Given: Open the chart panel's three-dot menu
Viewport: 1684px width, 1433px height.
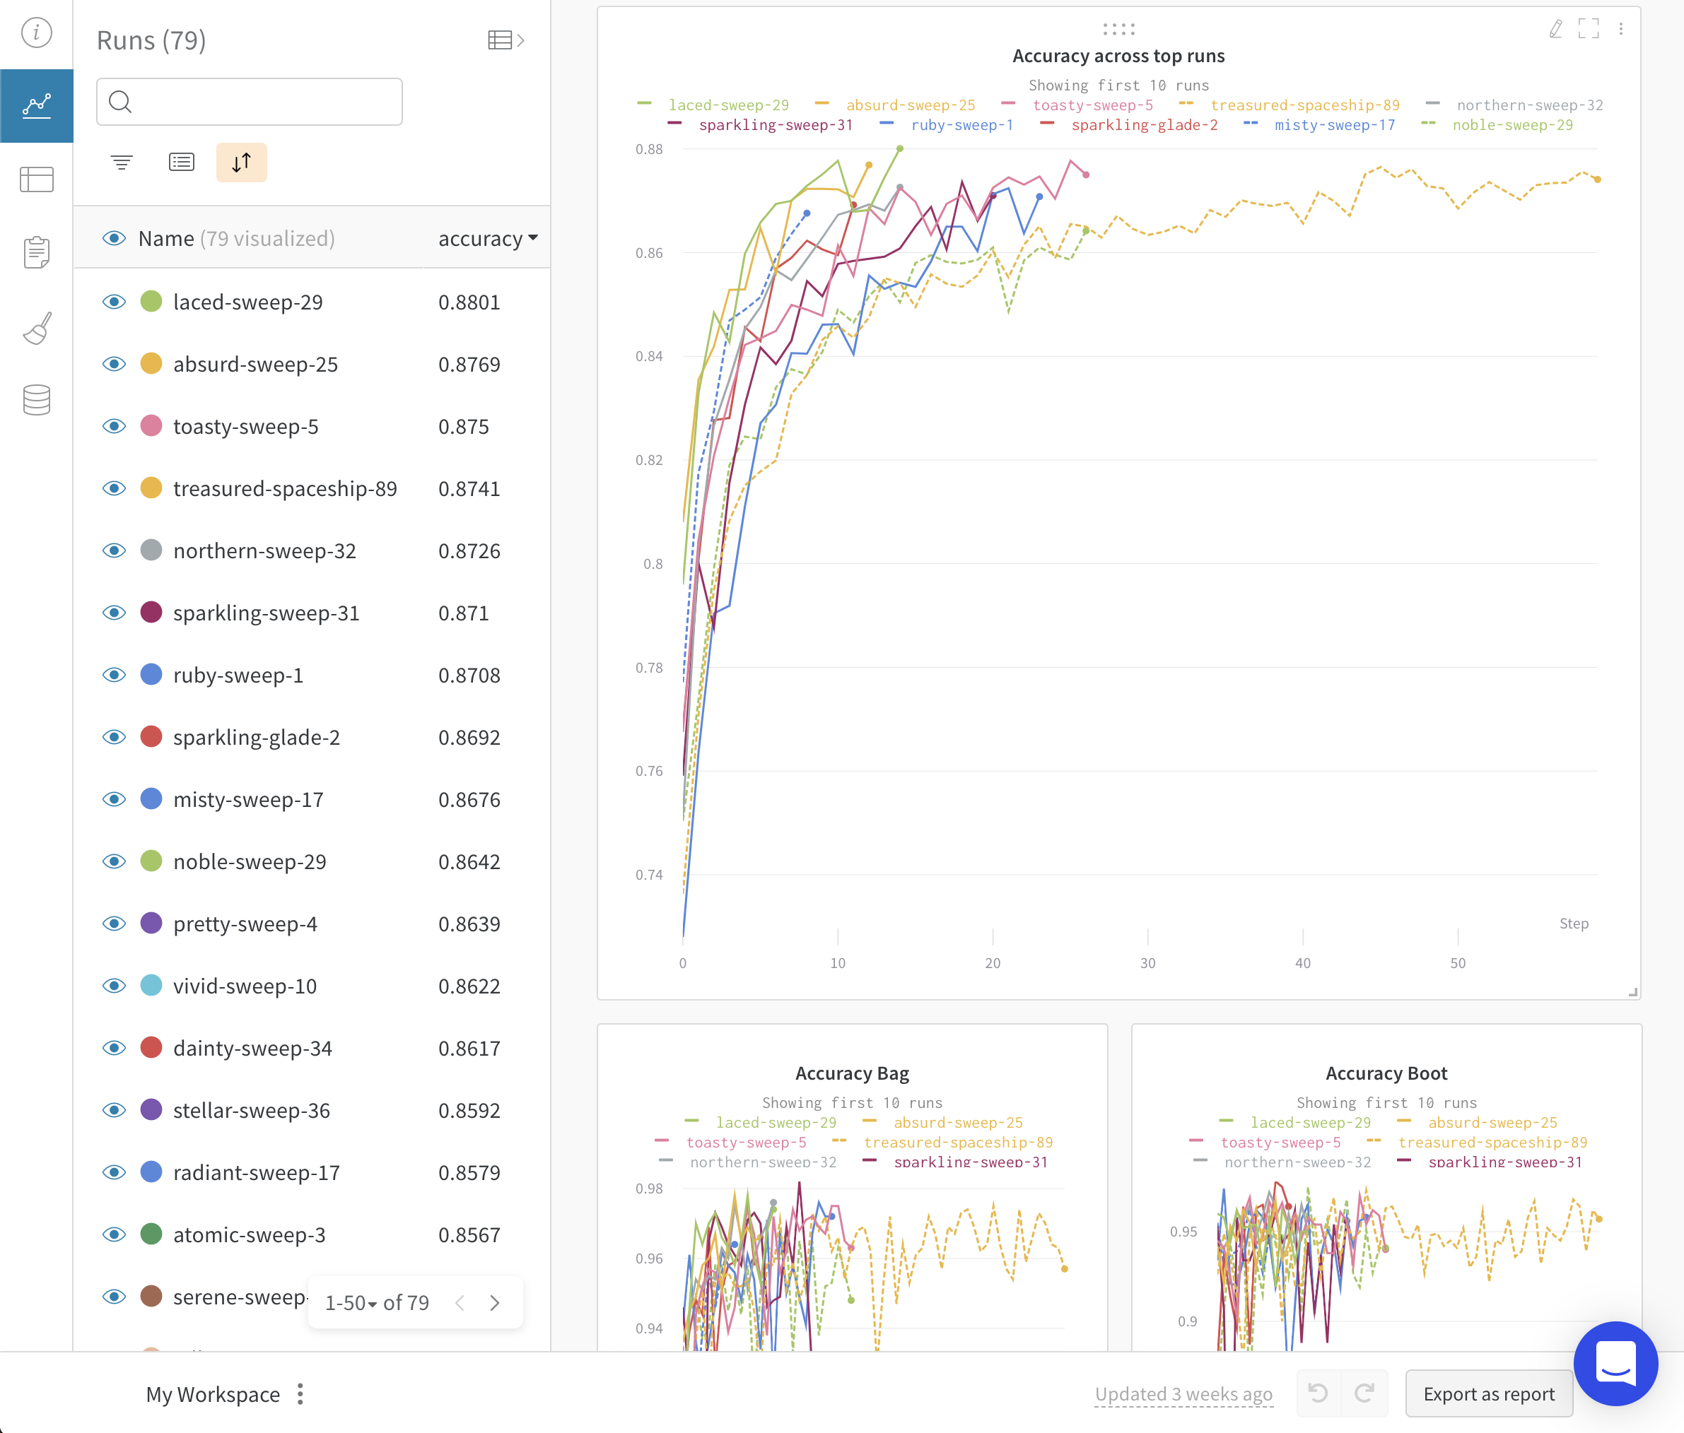Looking at the screenshot, I should click(x=1620, y=29).
